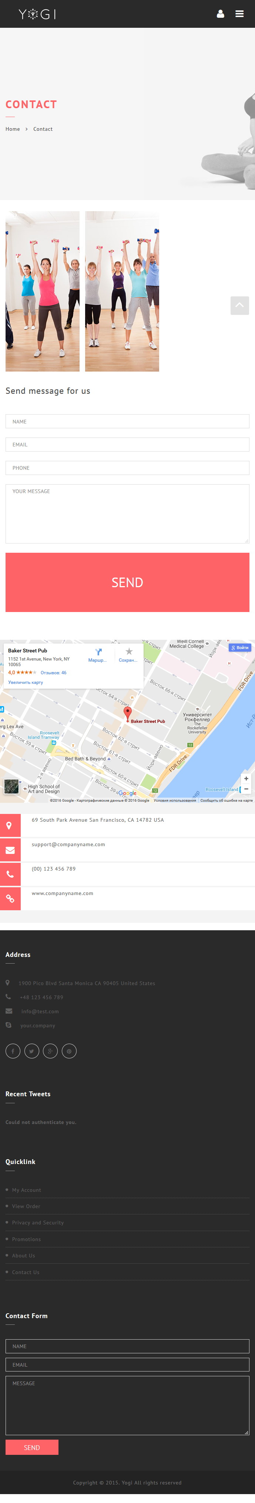Screen dimensions: 255x1503
Task: Focus the NAME field in main form
Action: click(x=127, y=421)
